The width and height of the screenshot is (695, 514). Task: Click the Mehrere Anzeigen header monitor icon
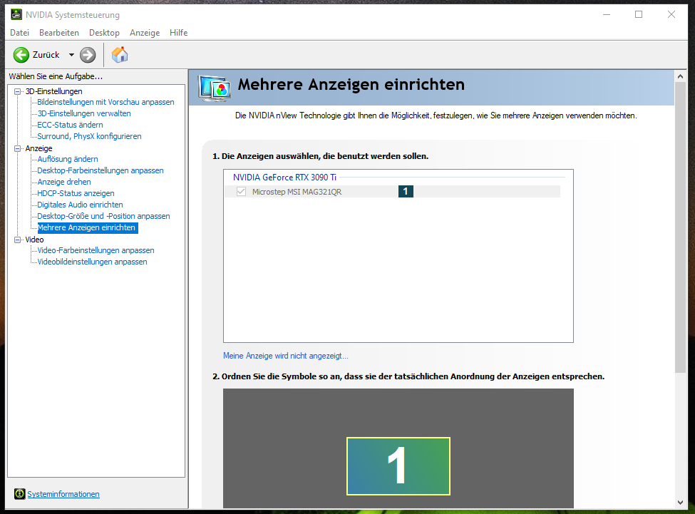(x=215, y=88)
